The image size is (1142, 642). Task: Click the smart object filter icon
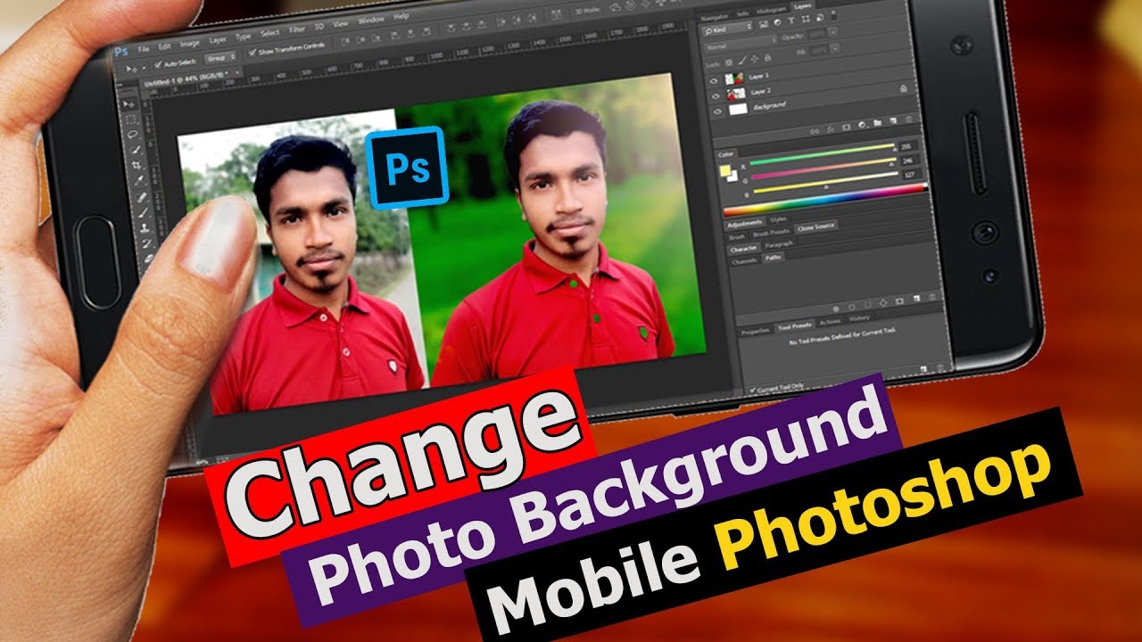[x=820, y=18]
